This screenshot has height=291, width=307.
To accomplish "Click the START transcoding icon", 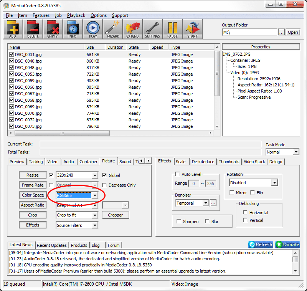I will (x=193, y=29).
